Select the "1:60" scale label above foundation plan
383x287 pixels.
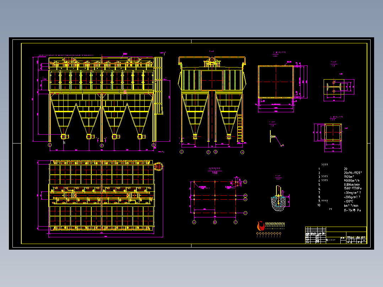[215, 173]
